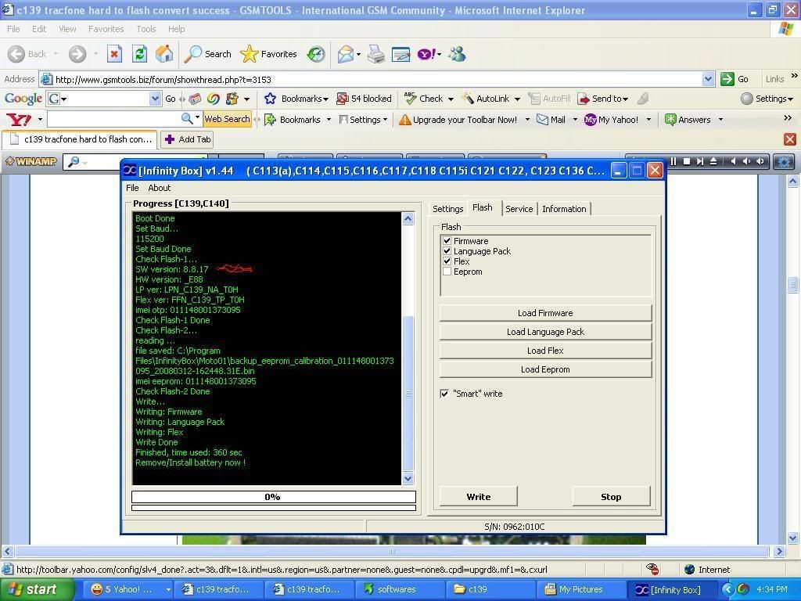Expand the Yahoo Mail dropdown arrow
Viewport: 801px width, 601px height.
tap(575, 120)
